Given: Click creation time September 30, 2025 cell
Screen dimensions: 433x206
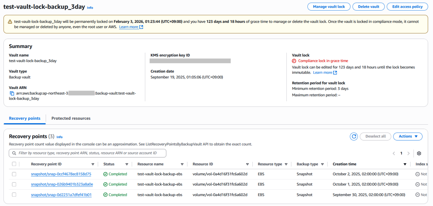Looking at the screenshot, I should coord(369,195).
